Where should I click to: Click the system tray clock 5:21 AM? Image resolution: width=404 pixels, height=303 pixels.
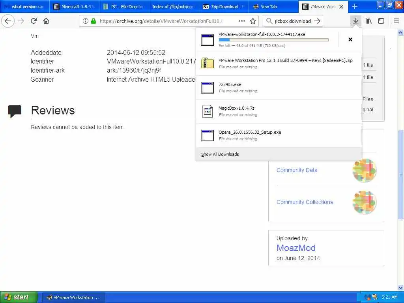pyautogui.click(x=389, y=297)
